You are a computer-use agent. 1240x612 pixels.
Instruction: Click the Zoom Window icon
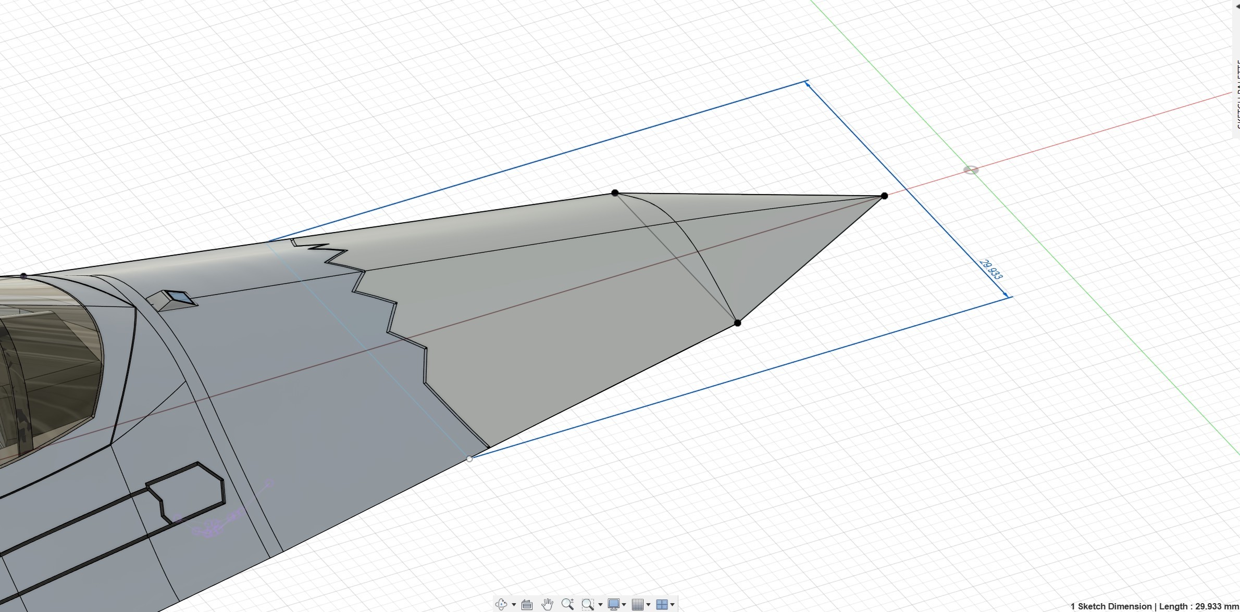(588, 604)
